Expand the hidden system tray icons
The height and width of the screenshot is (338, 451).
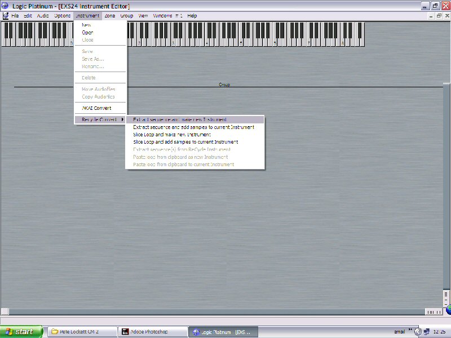(x=410, y=332)
